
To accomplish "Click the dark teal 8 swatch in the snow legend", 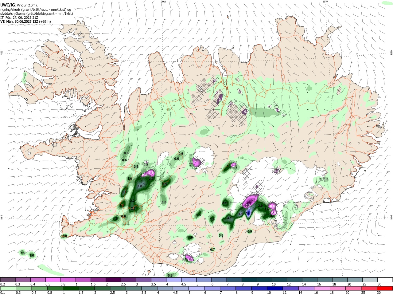I will pyautogui.click(x=249, y=280).
